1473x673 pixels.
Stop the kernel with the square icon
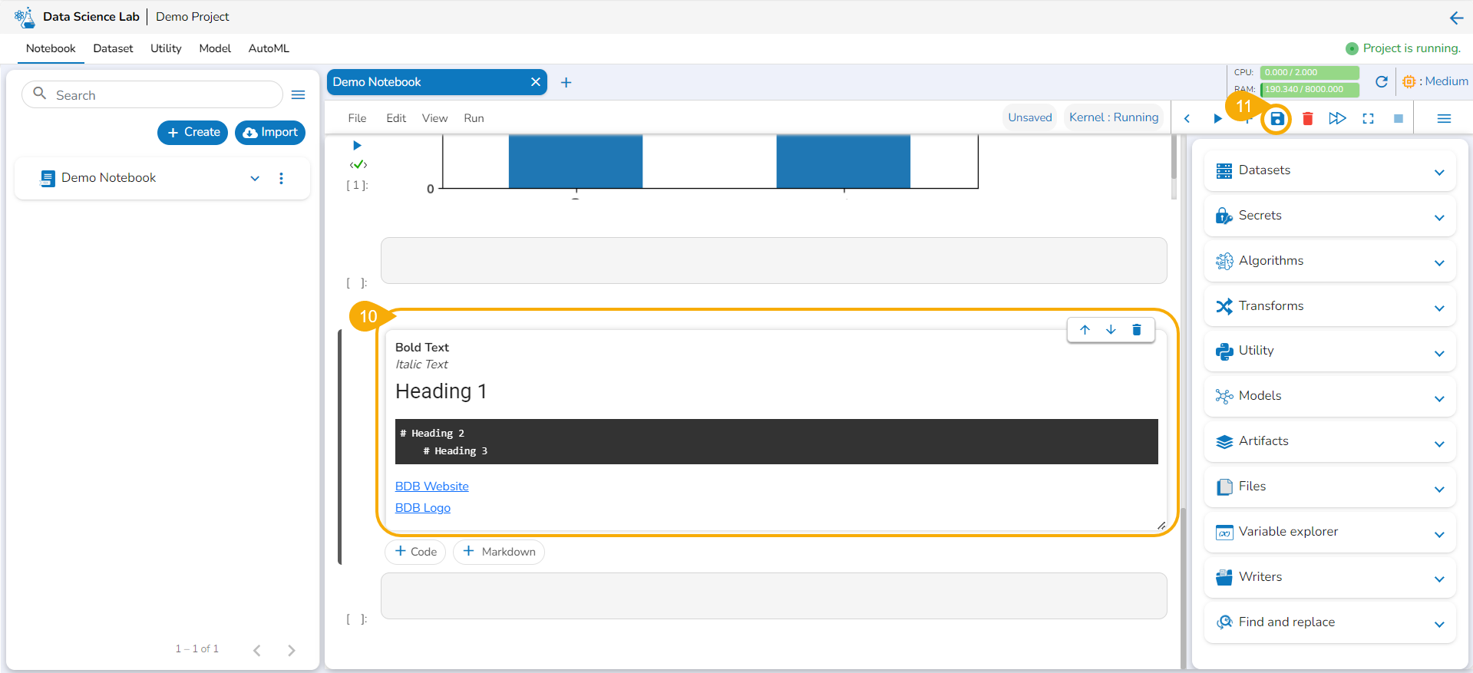pyautogui.click(x=1399, y=119)
